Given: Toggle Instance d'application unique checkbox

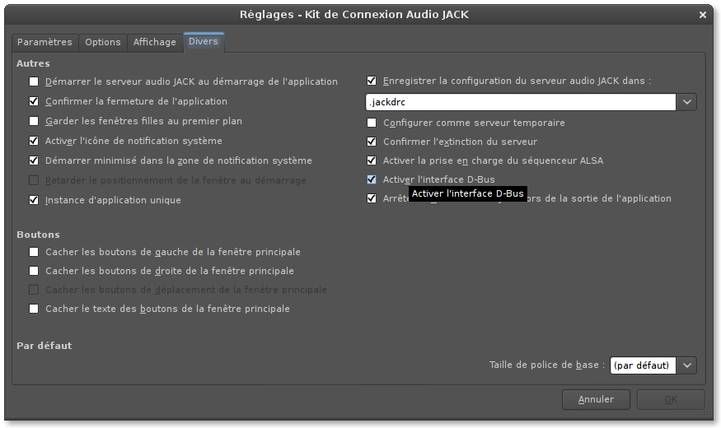Looking at the screenshot, I should [34, 200].
